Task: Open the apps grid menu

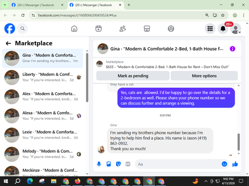Action: tap(210, 29)
